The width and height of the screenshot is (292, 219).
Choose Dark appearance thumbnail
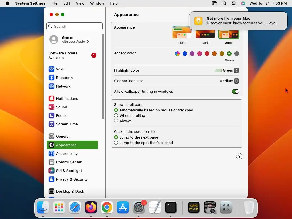click(x=205, y=34)
